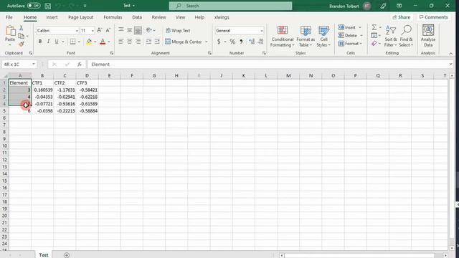Open the Merge & Center dropdown arrow
This screenshot has width=459, height=258.
click(207, 42)
